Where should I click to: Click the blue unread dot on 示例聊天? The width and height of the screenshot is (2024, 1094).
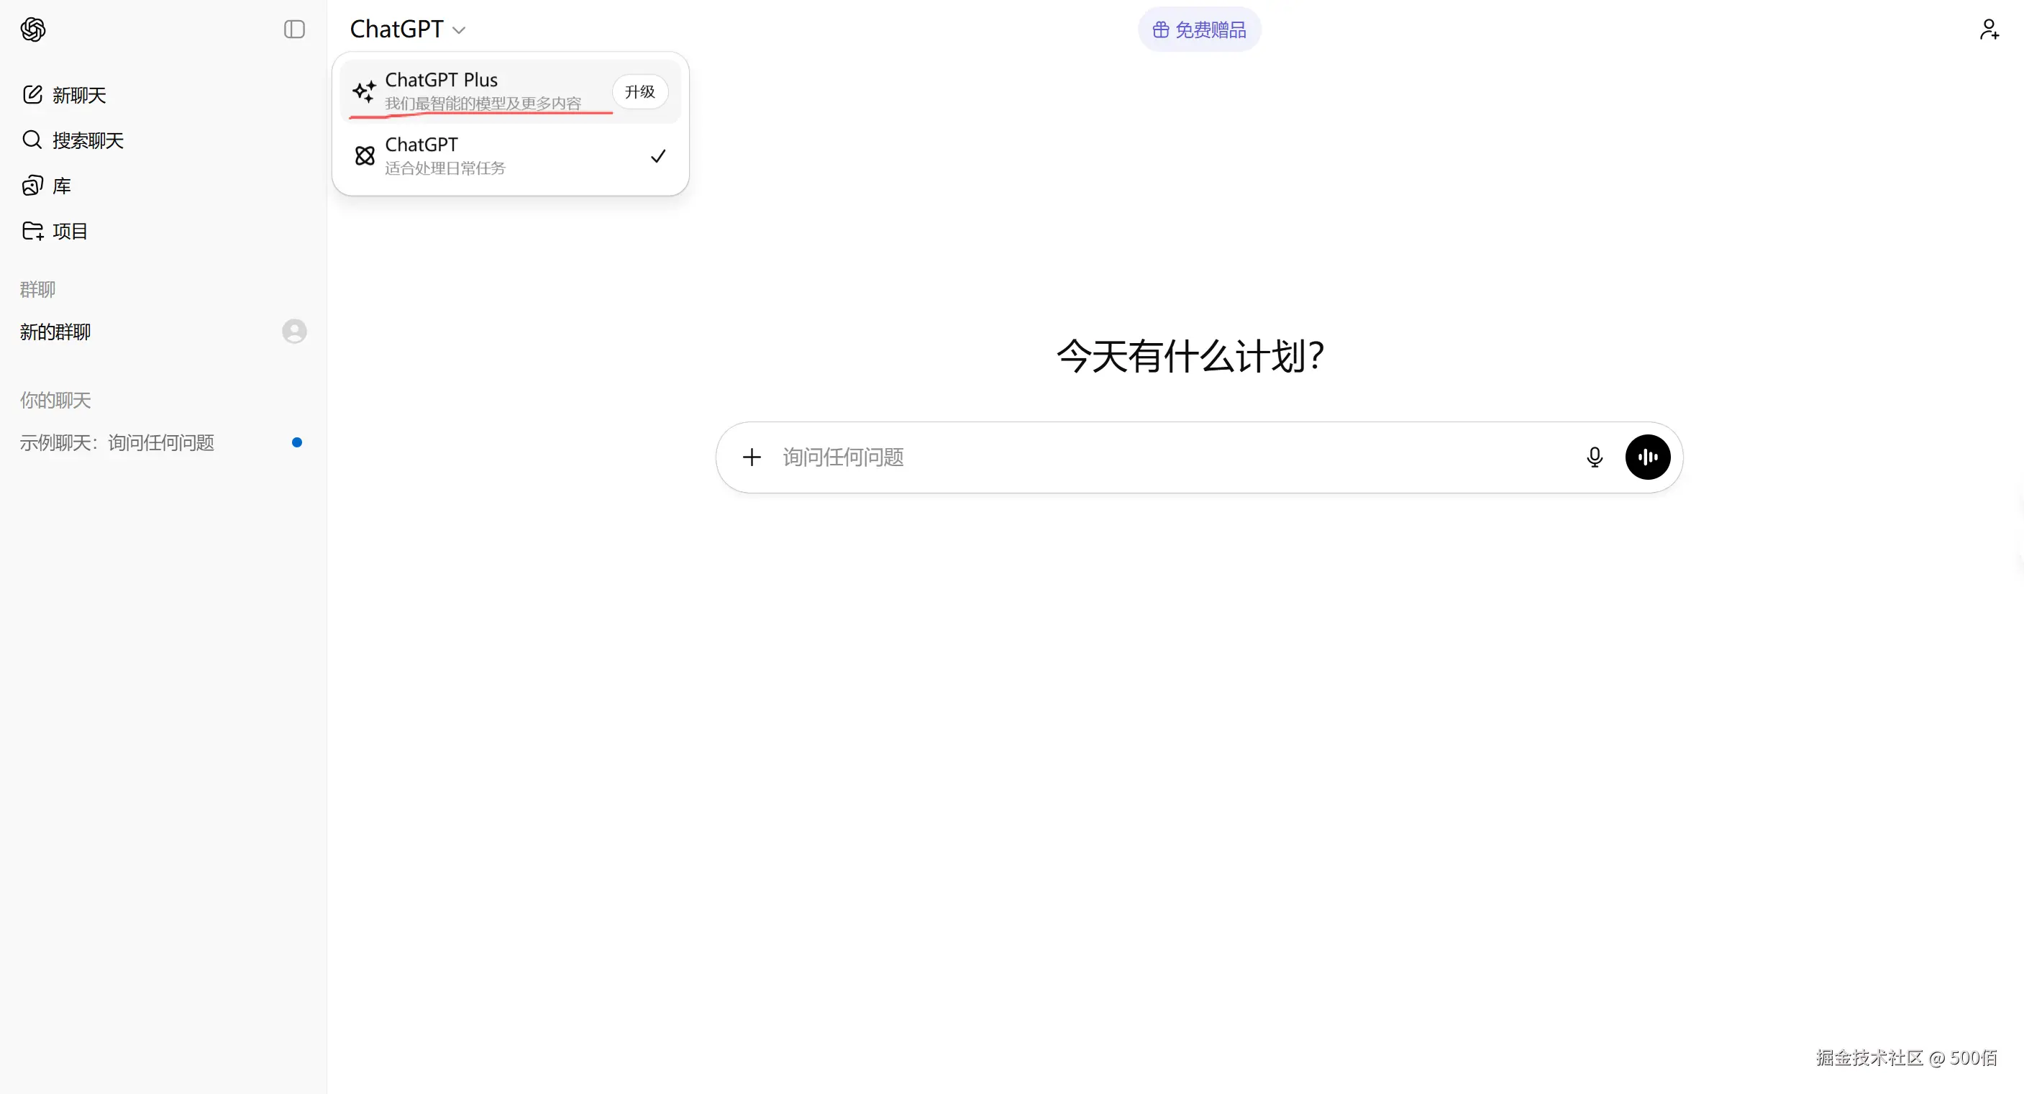tap(296, 442)
